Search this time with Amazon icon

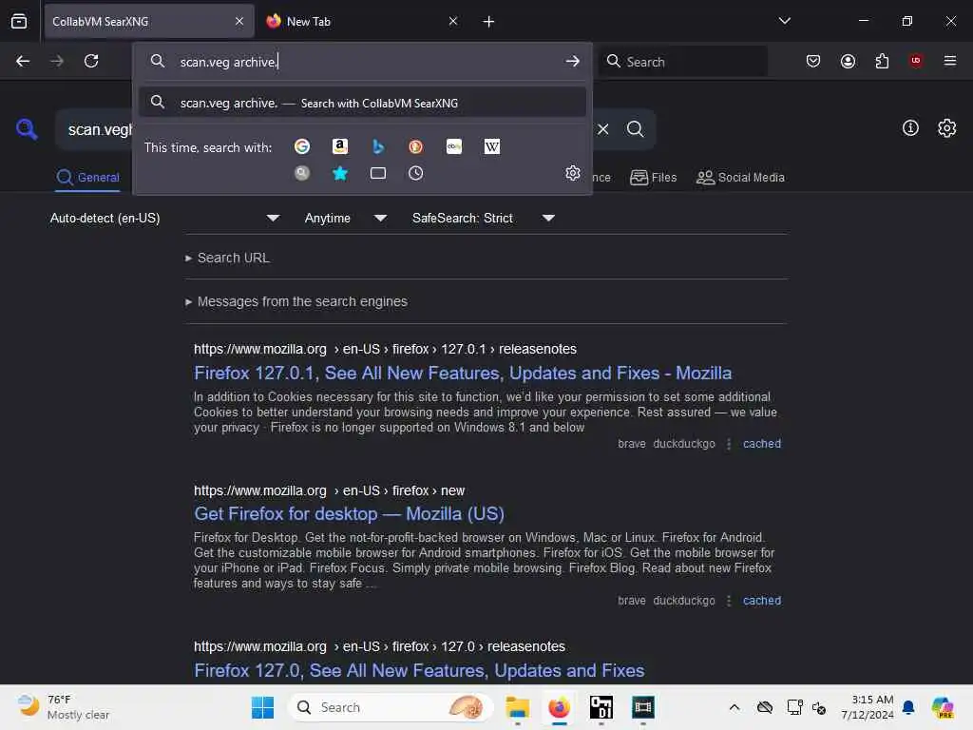coord(340,146)
